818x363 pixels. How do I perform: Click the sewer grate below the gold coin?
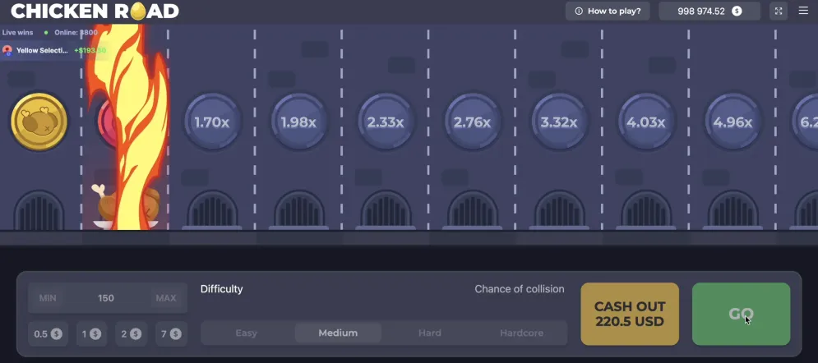point(39,209)
